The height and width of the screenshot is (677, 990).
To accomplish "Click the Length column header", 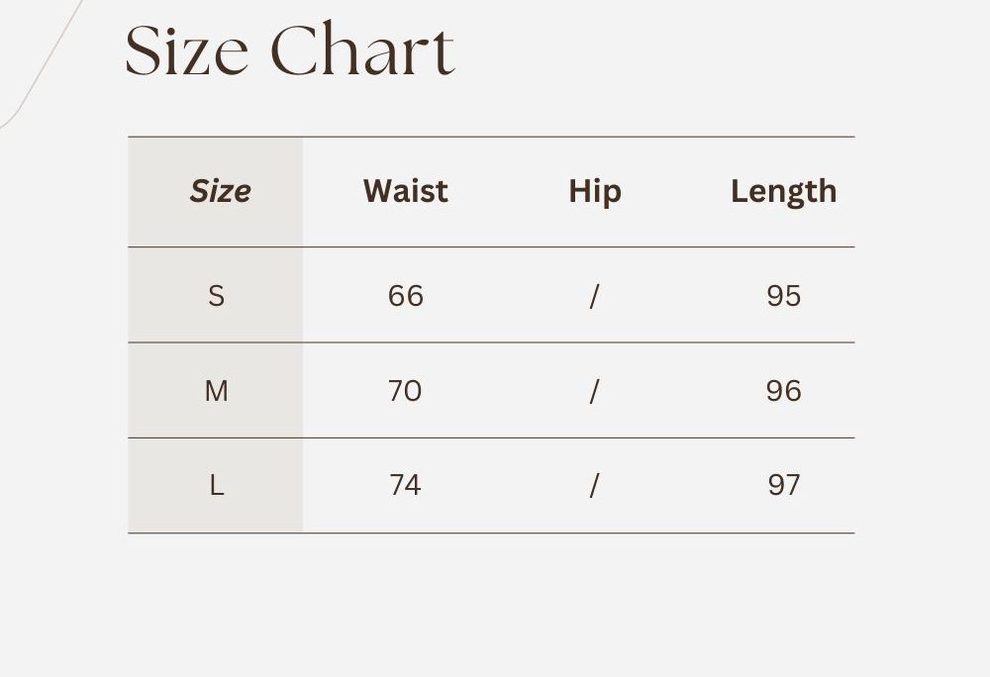I will tap(783, 191).
